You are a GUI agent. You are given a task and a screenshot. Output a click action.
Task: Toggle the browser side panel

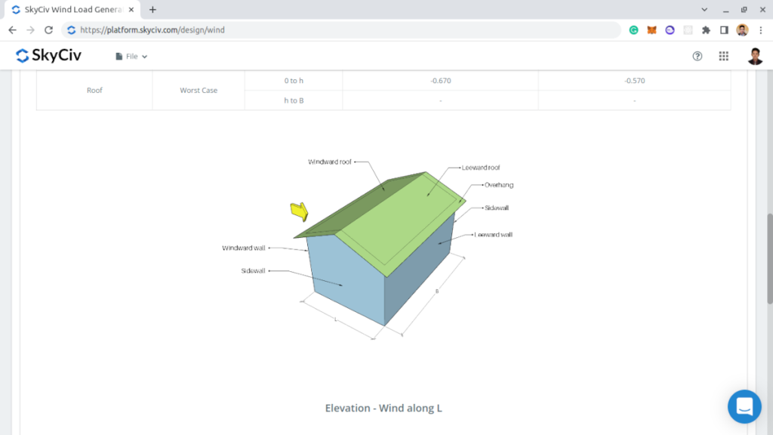tap(724, 30)
